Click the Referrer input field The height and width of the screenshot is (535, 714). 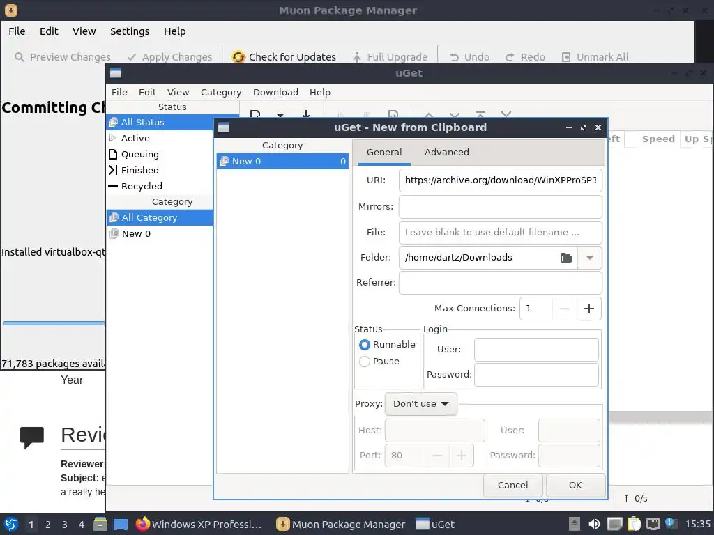501,283
